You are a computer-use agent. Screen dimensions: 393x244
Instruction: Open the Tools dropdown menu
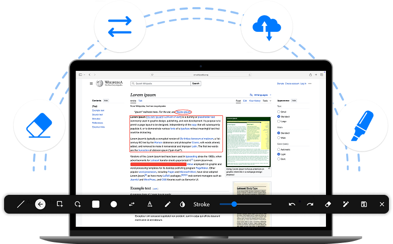click(266, 101)
